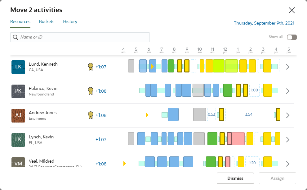Click Andrew Jones's gold ribbon badge
This screenshot has height=190, width=307.
pyautogui.click(x=90, y=115)
